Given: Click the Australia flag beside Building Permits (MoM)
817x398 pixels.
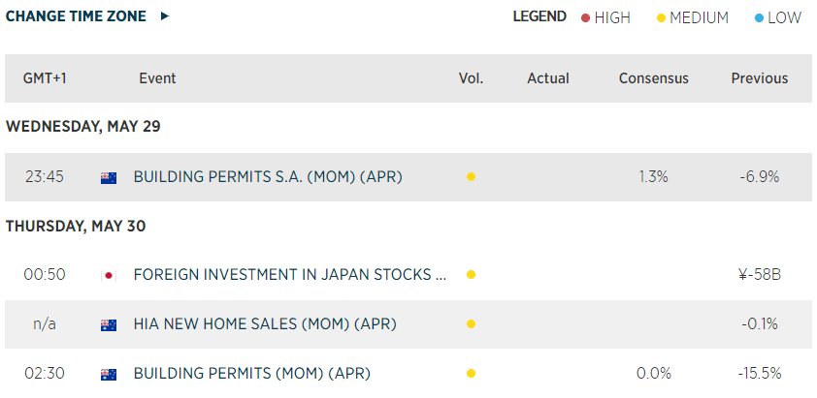Looking at the screenshot, I should pyautogui.click(x=109, y=374).
